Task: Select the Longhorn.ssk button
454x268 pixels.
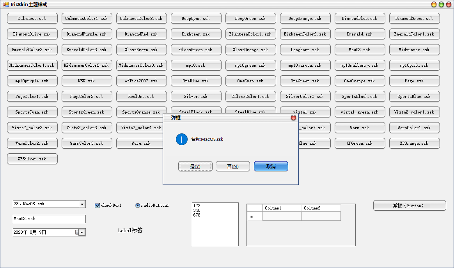Action: coord(305,50)
